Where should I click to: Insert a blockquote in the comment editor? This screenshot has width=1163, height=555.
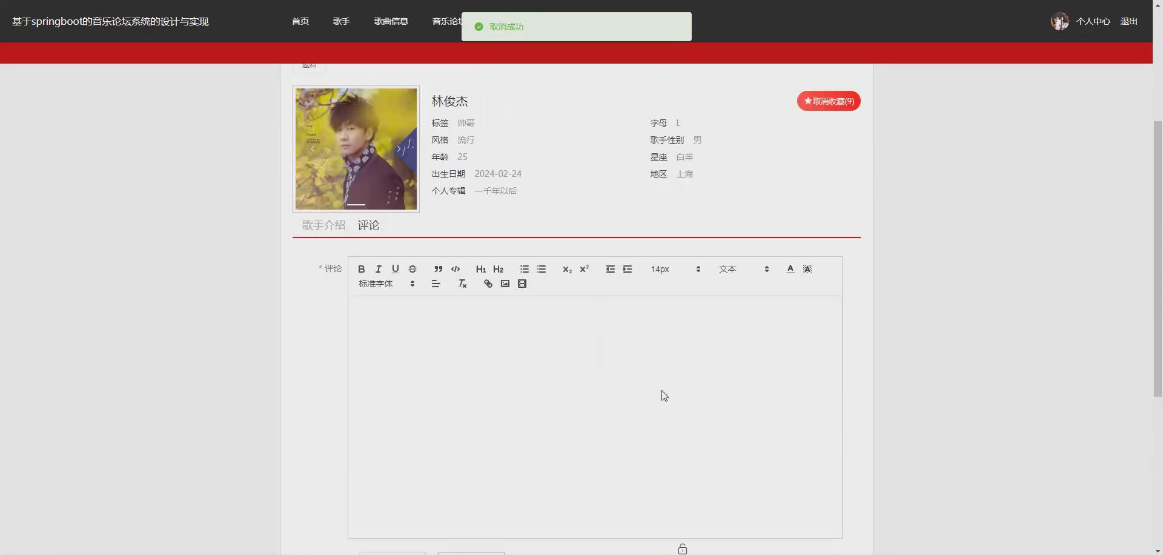[x=439, y=269]
